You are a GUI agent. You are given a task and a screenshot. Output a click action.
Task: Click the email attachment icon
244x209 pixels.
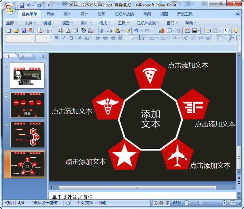pos(49,30)
